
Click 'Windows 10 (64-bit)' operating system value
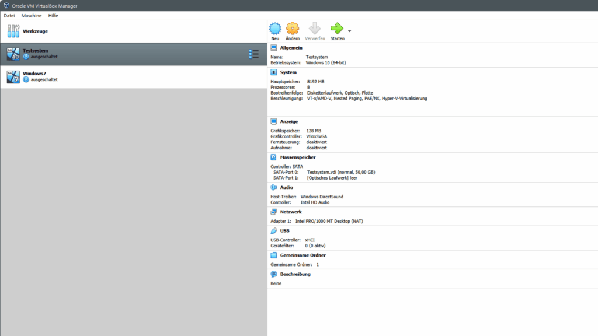click(x=326, y=62)
